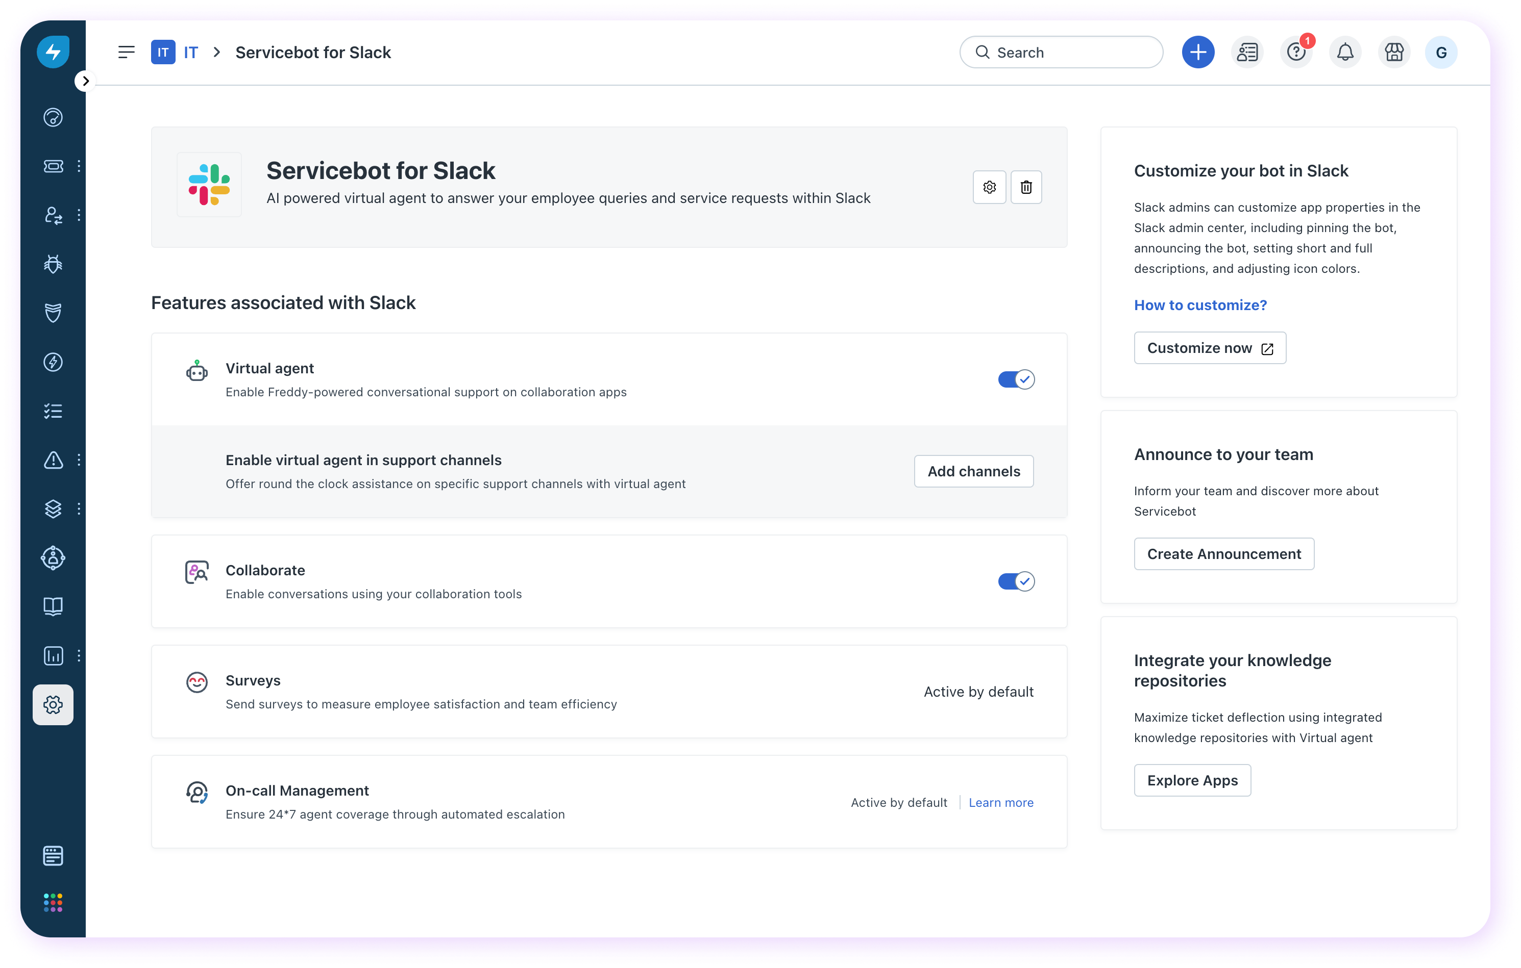
Task: Open the tickets icon in sidebar
Action: (x=53, y=166)
